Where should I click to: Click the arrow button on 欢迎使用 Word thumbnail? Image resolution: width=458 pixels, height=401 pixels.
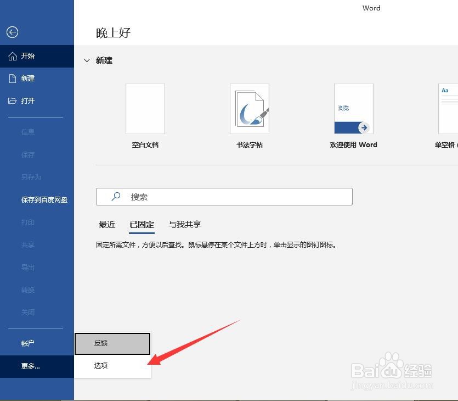[x=364, y=127]
